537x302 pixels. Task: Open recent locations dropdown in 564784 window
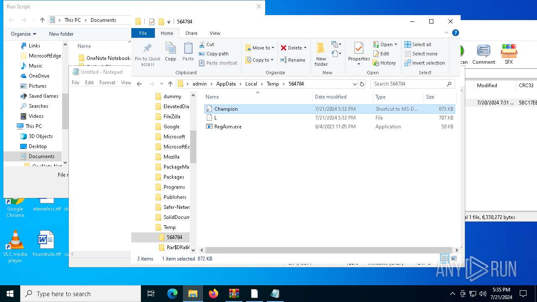point(161,84)
